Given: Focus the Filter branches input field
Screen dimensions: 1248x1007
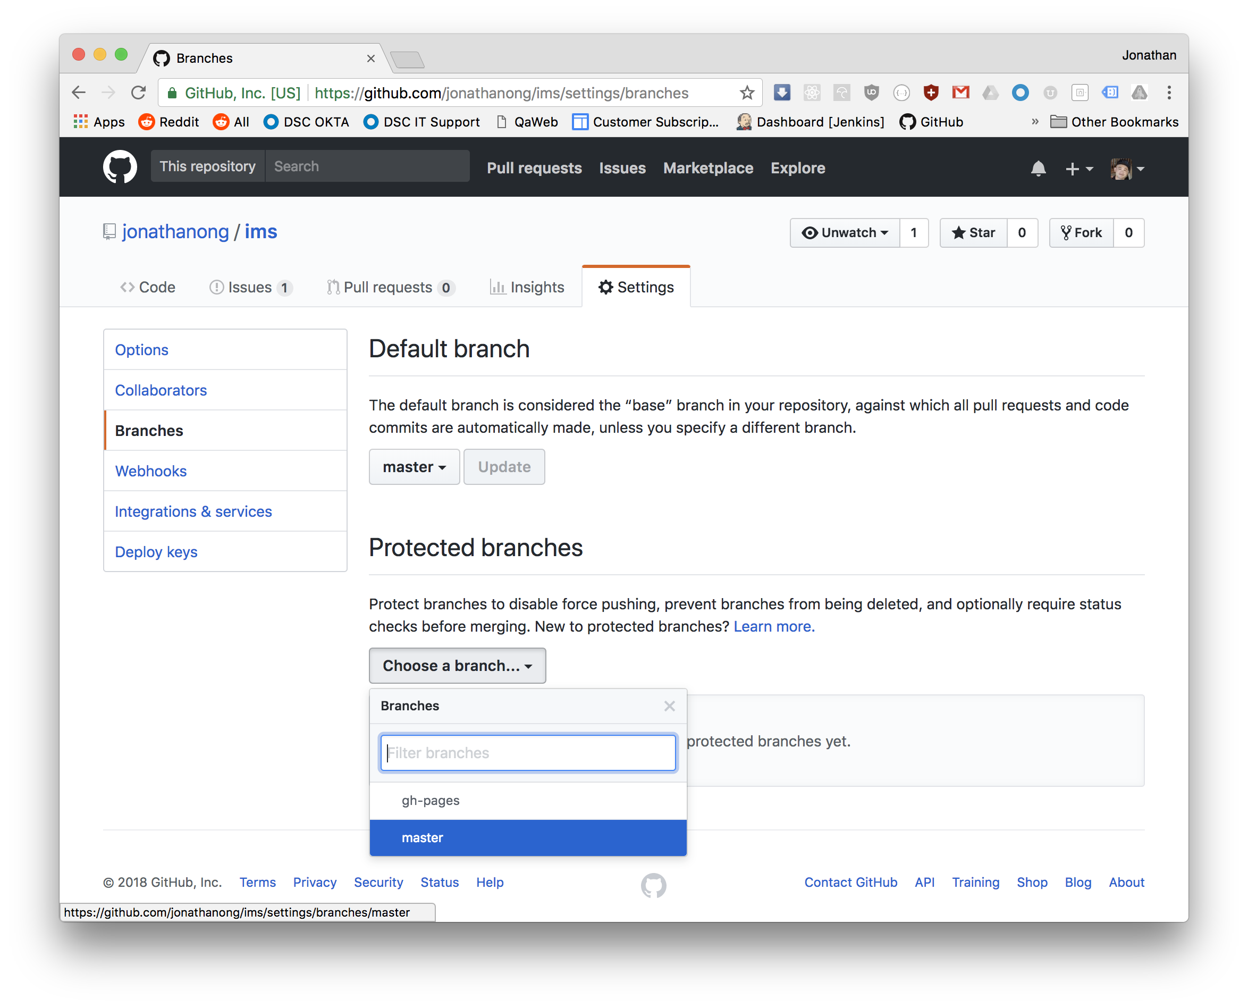Looking at the screenshot, I should pos(528,753).
